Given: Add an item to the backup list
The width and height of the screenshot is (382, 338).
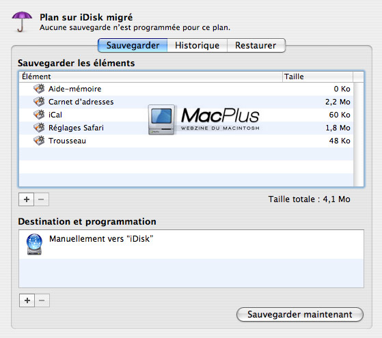Looking at the screenshot, I should point(27,199).
